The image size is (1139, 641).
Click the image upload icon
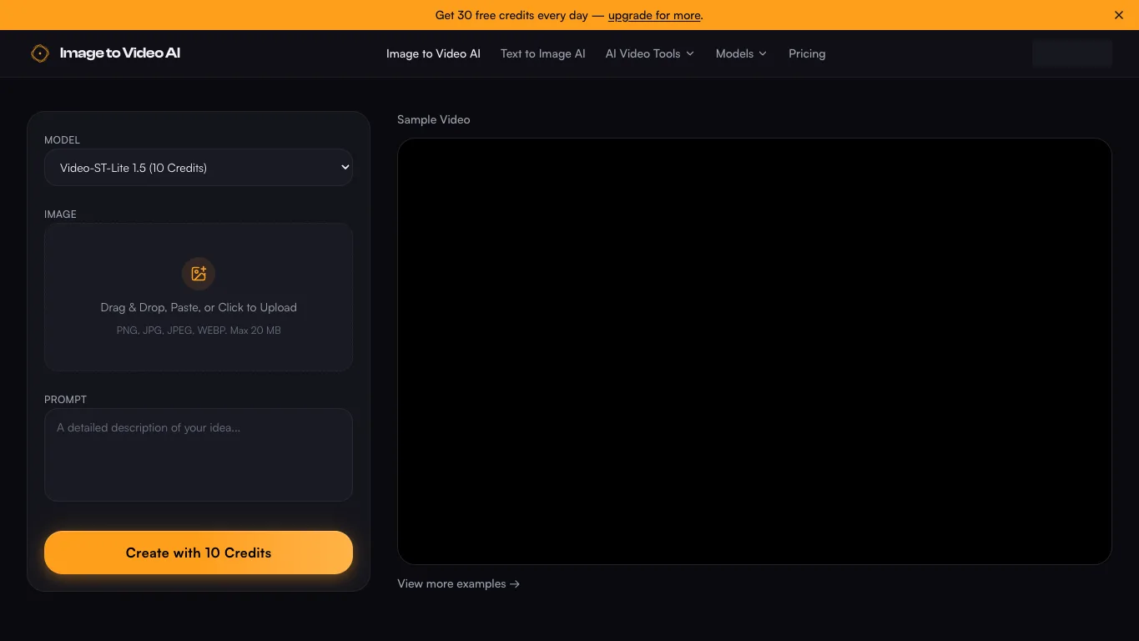click(x=199, y=274)
